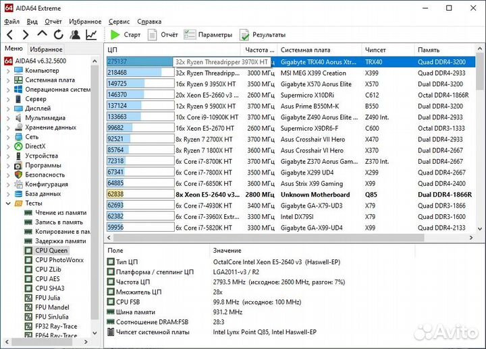Expand the Системная плата tree node
This screenshot has width=486, height=349.
pos(8,80)
